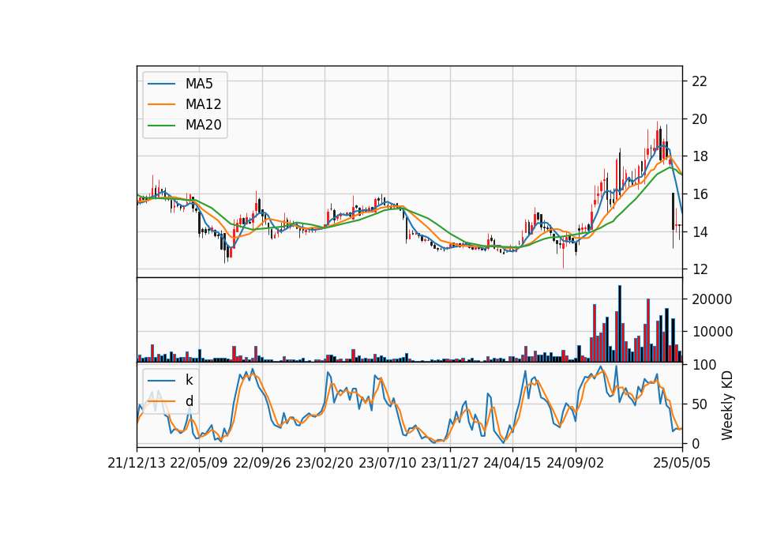Click the KD axis value 50
758x545 pixels.
click(700, 404)
